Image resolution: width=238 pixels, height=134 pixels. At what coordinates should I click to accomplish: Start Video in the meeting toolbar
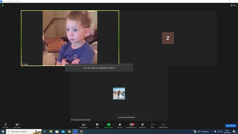coord(17,125)
